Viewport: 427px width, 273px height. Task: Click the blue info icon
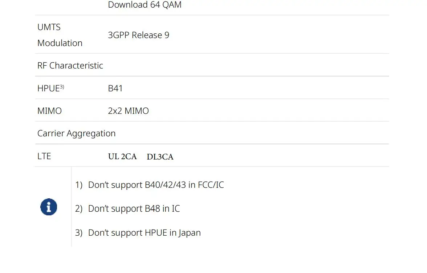[49, 207]
